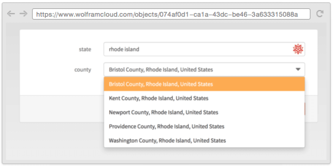Click into the state text field
Screen dimensions: 333x167
204,49
